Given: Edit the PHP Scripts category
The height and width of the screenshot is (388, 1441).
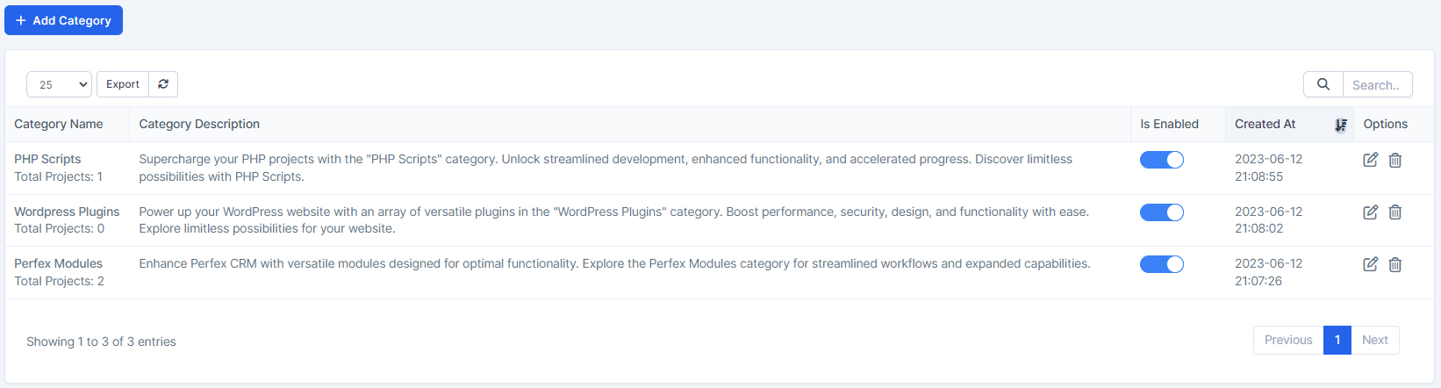Looking at the screenshot, I should pos(1370,160).
